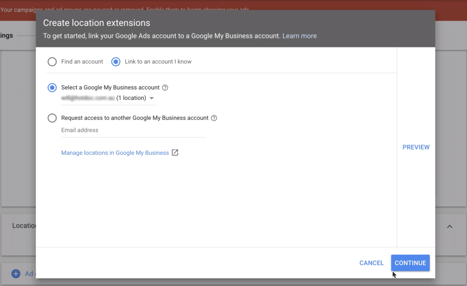Choose Request access to another account option

pyautogui.click(x=52, y=118)
